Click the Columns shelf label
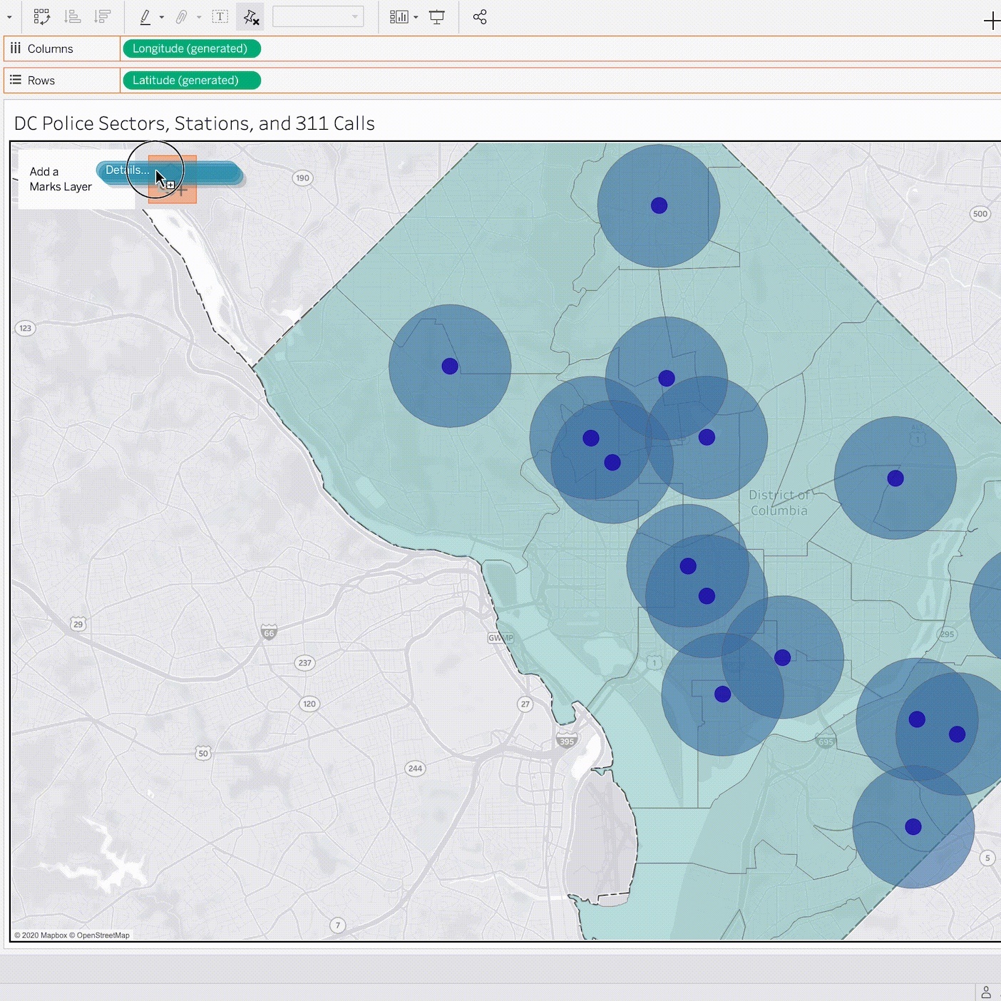This screenshot has height=1001, width=1001. [50, 48]
